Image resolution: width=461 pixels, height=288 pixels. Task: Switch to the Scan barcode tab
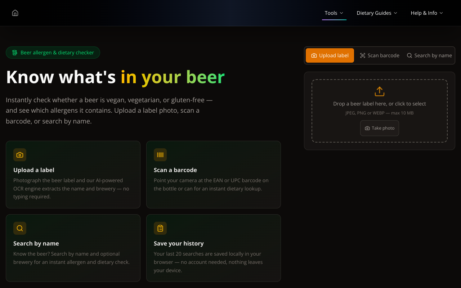[380, 55]
